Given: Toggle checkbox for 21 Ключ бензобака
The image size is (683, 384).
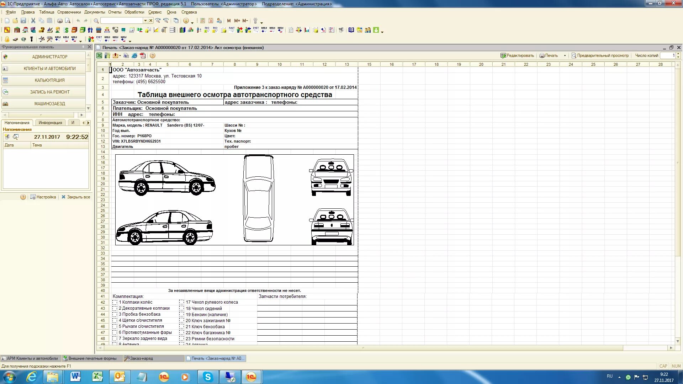Looking at the screenshot, I should pyautogui.click(x=181, y=326).
